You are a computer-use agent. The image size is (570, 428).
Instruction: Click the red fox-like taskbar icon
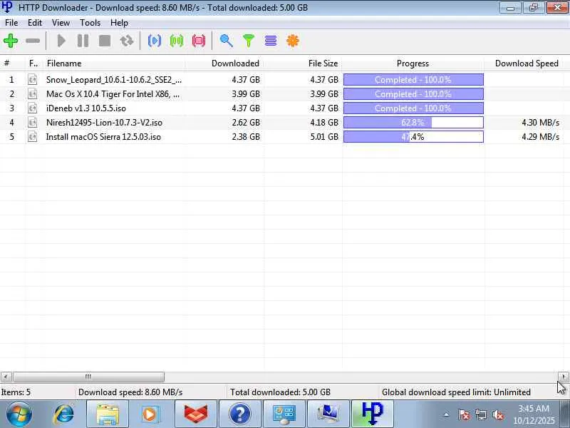click(x=195, y=414)
